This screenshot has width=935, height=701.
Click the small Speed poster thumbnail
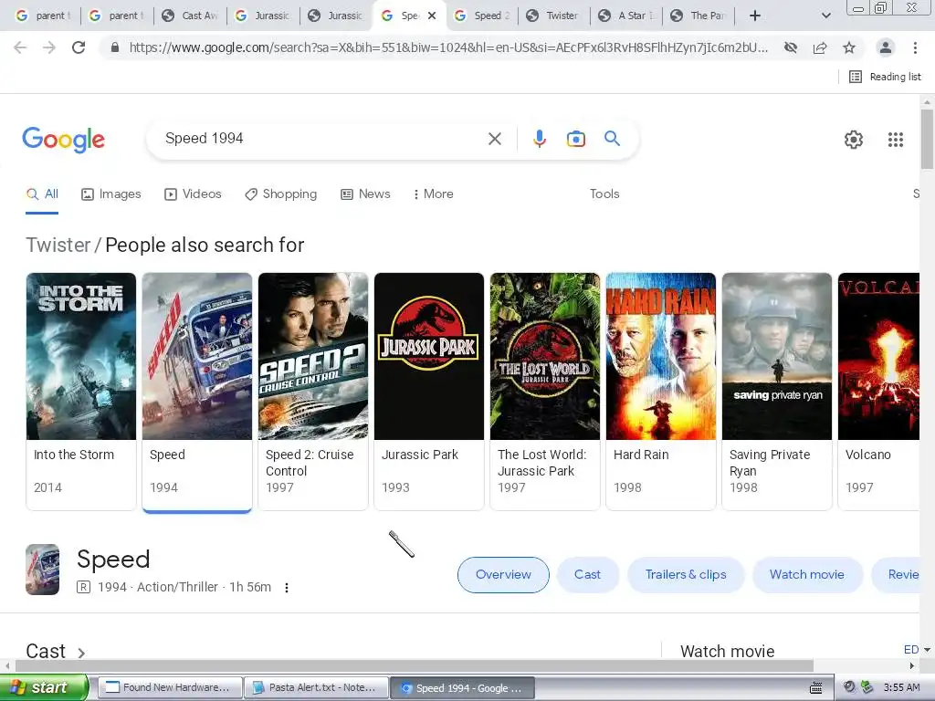(42, 570)
